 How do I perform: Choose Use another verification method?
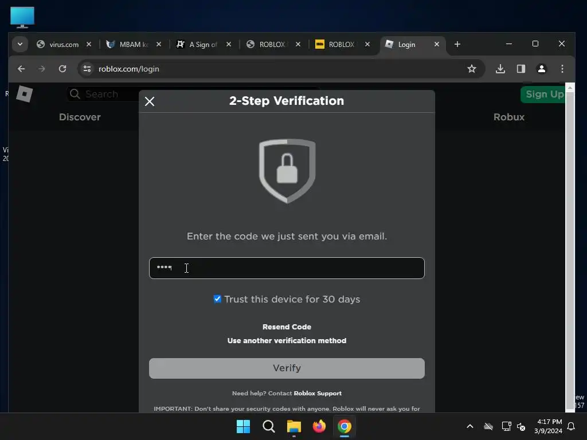coord(287,340)
